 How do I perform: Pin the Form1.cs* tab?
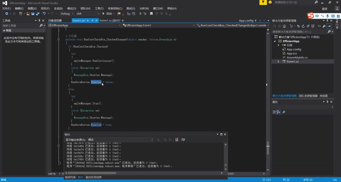tap(92, 20)
